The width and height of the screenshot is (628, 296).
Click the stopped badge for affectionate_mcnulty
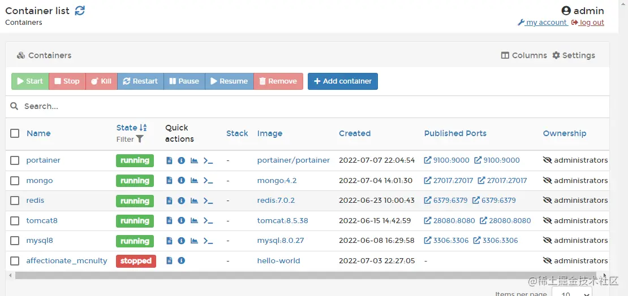pyautogui.click(x=136, y=261)
